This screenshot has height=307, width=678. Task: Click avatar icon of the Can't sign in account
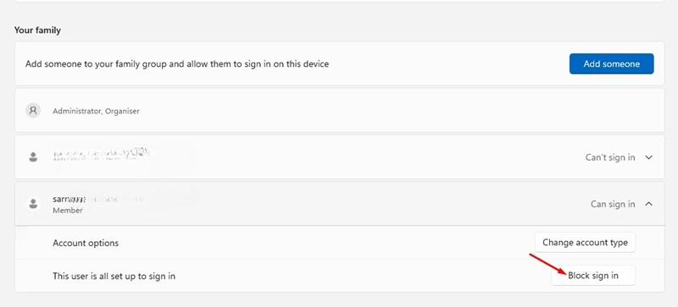click(33, 157)
